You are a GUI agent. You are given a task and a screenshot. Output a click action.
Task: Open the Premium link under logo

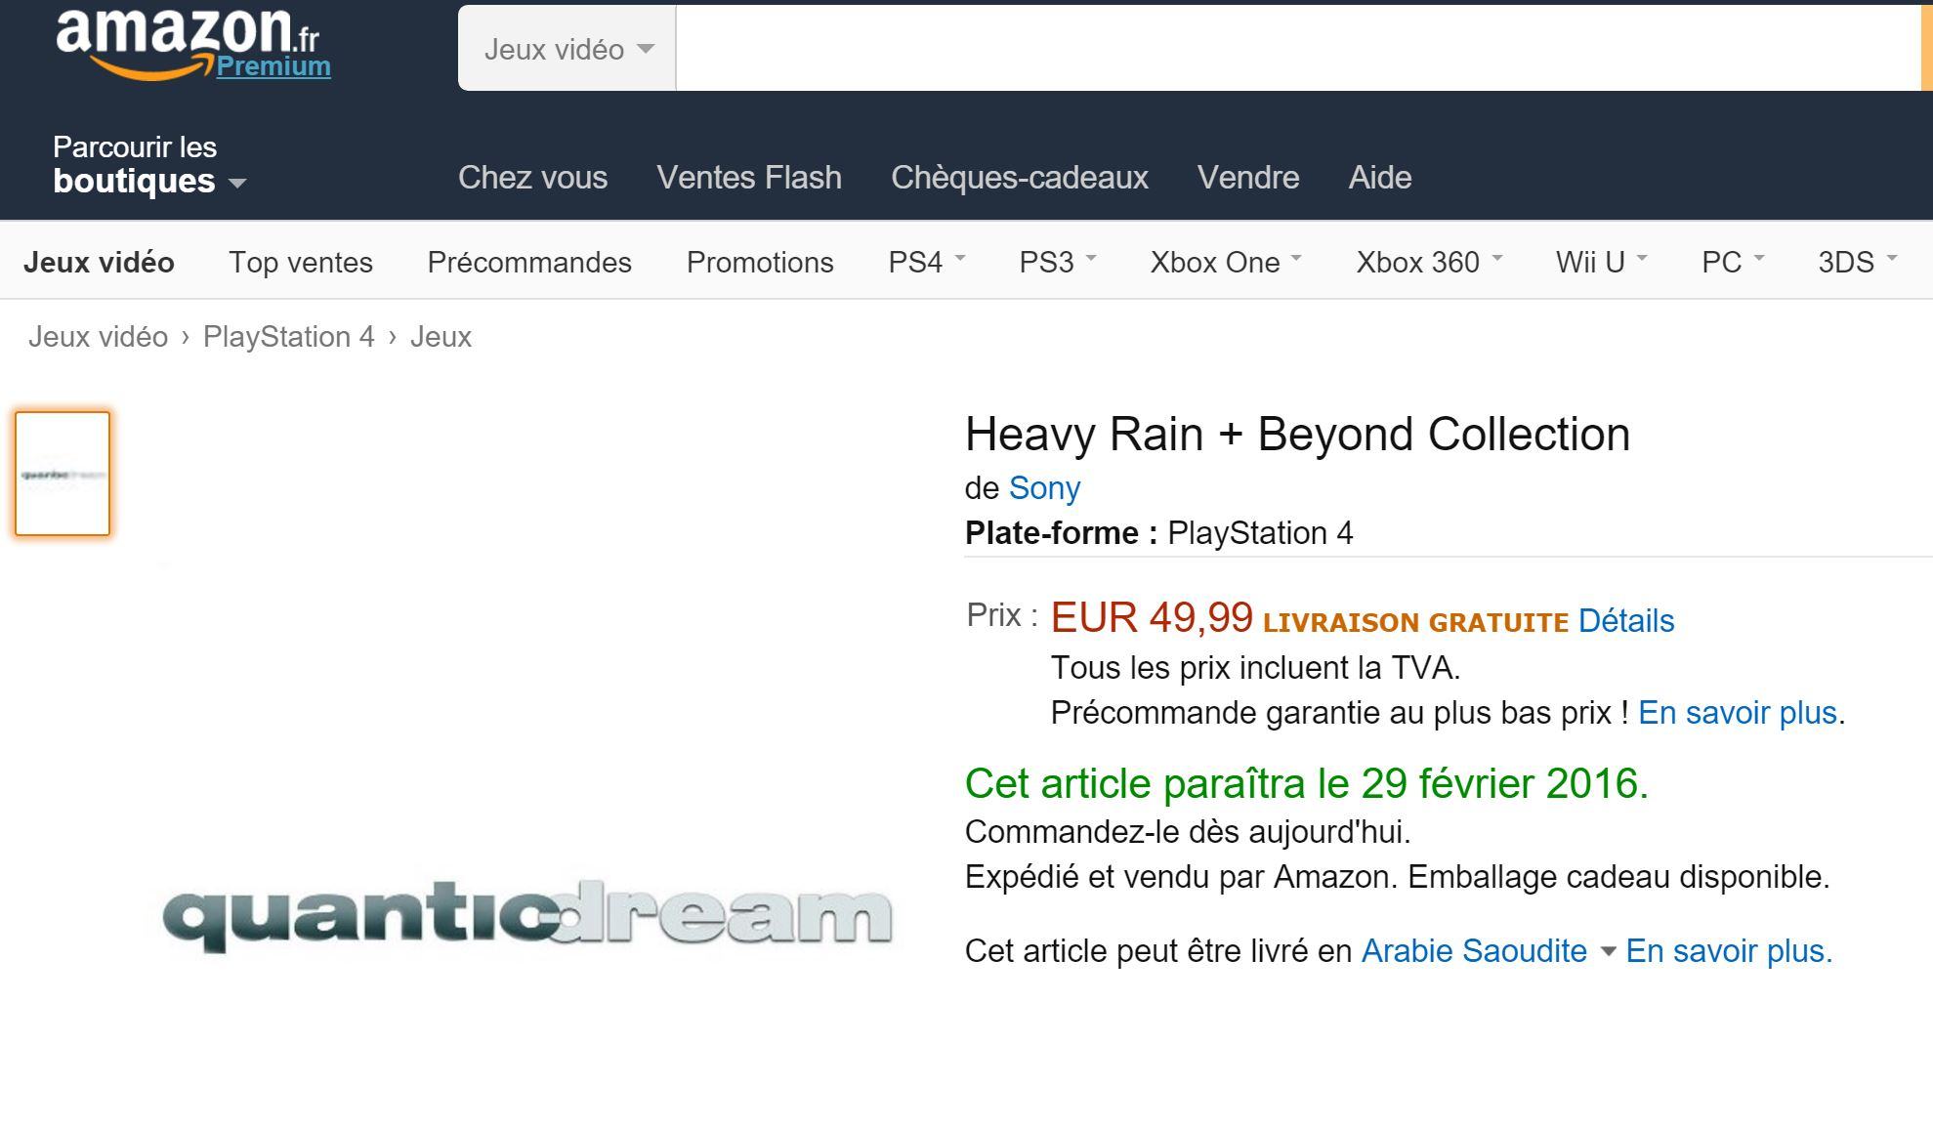point(273,66)
